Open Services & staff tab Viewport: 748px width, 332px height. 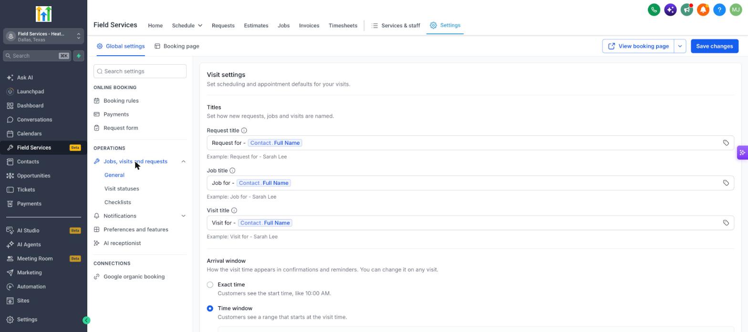(x=396, y=25)
